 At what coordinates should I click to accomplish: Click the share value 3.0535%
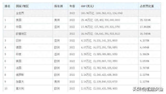click(144, 61)
